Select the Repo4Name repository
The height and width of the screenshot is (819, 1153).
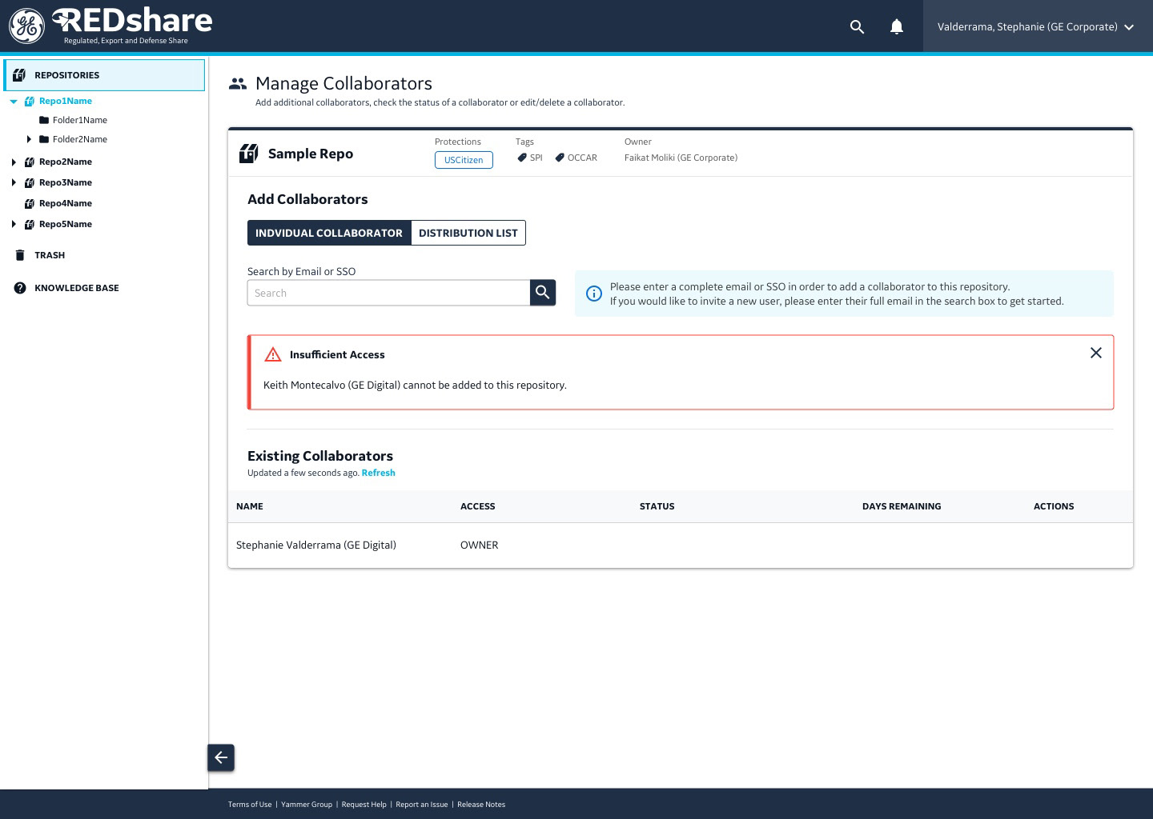pos(66,203)
